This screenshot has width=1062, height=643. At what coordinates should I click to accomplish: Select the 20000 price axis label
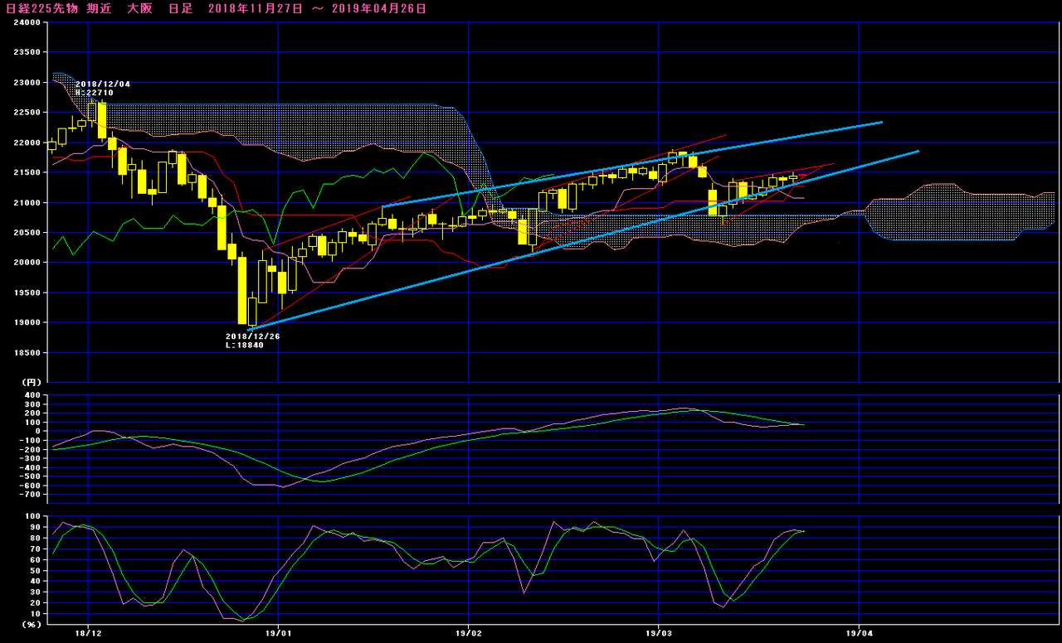click(x=28, y=263)
